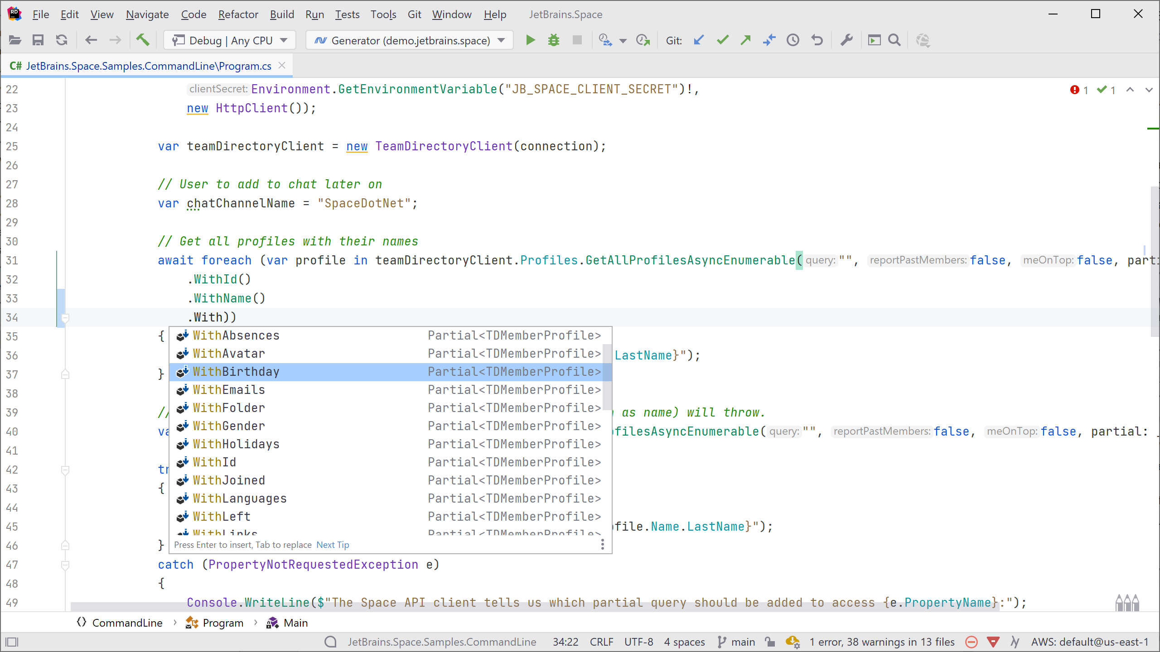Image resolution: width=1160 pixels, height=652 pixels.
Task: Click the back navigation arrow icon
Action: [90, 40]
